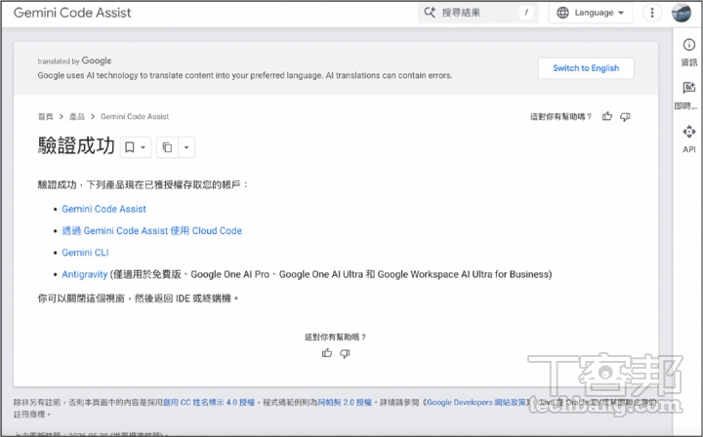This screenshot has width=703, height=437.
Task: Open 透過 Gemini Code Assist 使用 Cloud Code link
Action: 151,231
